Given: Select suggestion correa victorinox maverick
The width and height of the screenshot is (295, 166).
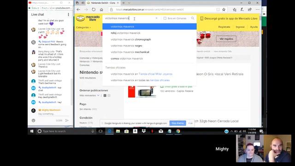Looking at the screenshot, I should (x=149, y=59).
